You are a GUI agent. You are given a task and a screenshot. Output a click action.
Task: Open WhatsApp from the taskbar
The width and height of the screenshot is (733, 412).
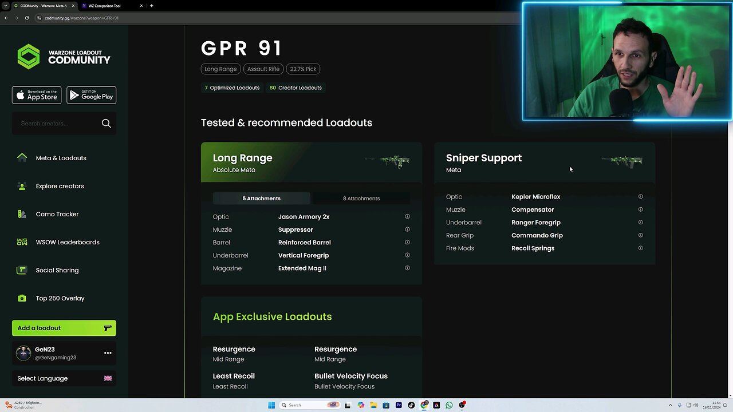click(x=449, y=405)
